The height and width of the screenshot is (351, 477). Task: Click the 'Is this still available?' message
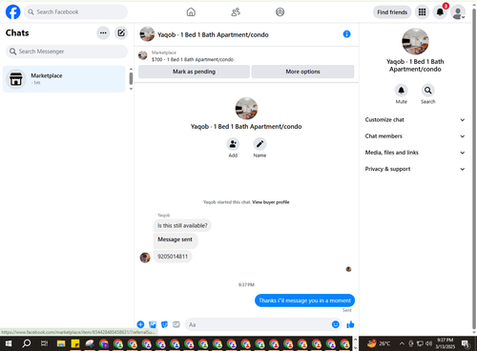(x=182, y=225)
